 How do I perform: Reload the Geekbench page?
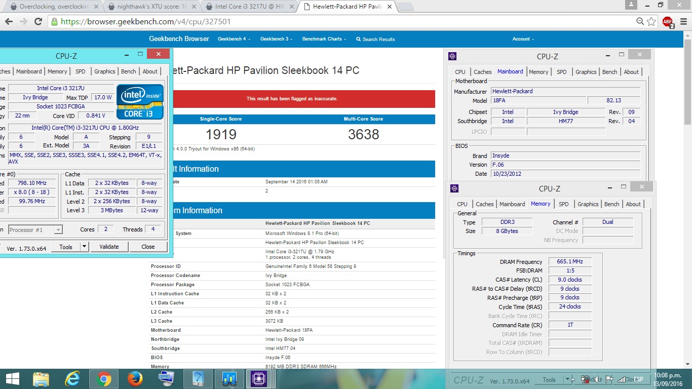pyautogui.click(x=38, y=22)
